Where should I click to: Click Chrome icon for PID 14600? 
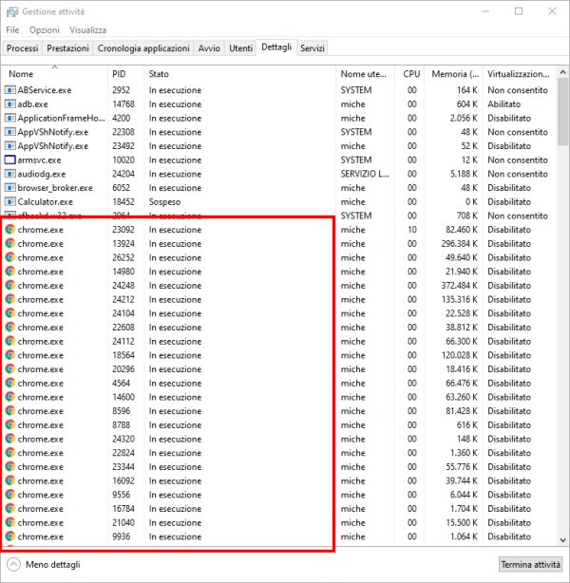10,397
